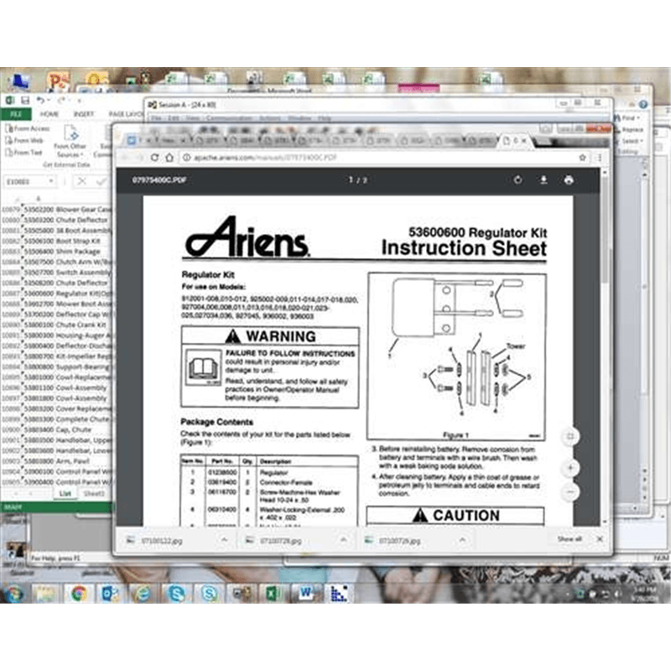The width and height of the screenshot is (671, 671).
Task: Select cell '53803400 Cap, Chute' in Excel
Action: 58,429
